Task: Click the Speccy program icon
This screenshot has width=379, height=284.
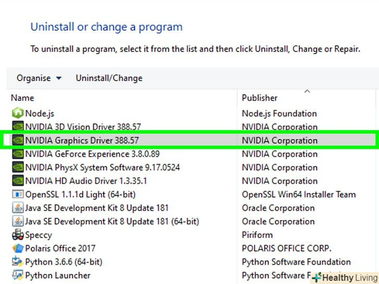Action: click(x=18, y=235)
